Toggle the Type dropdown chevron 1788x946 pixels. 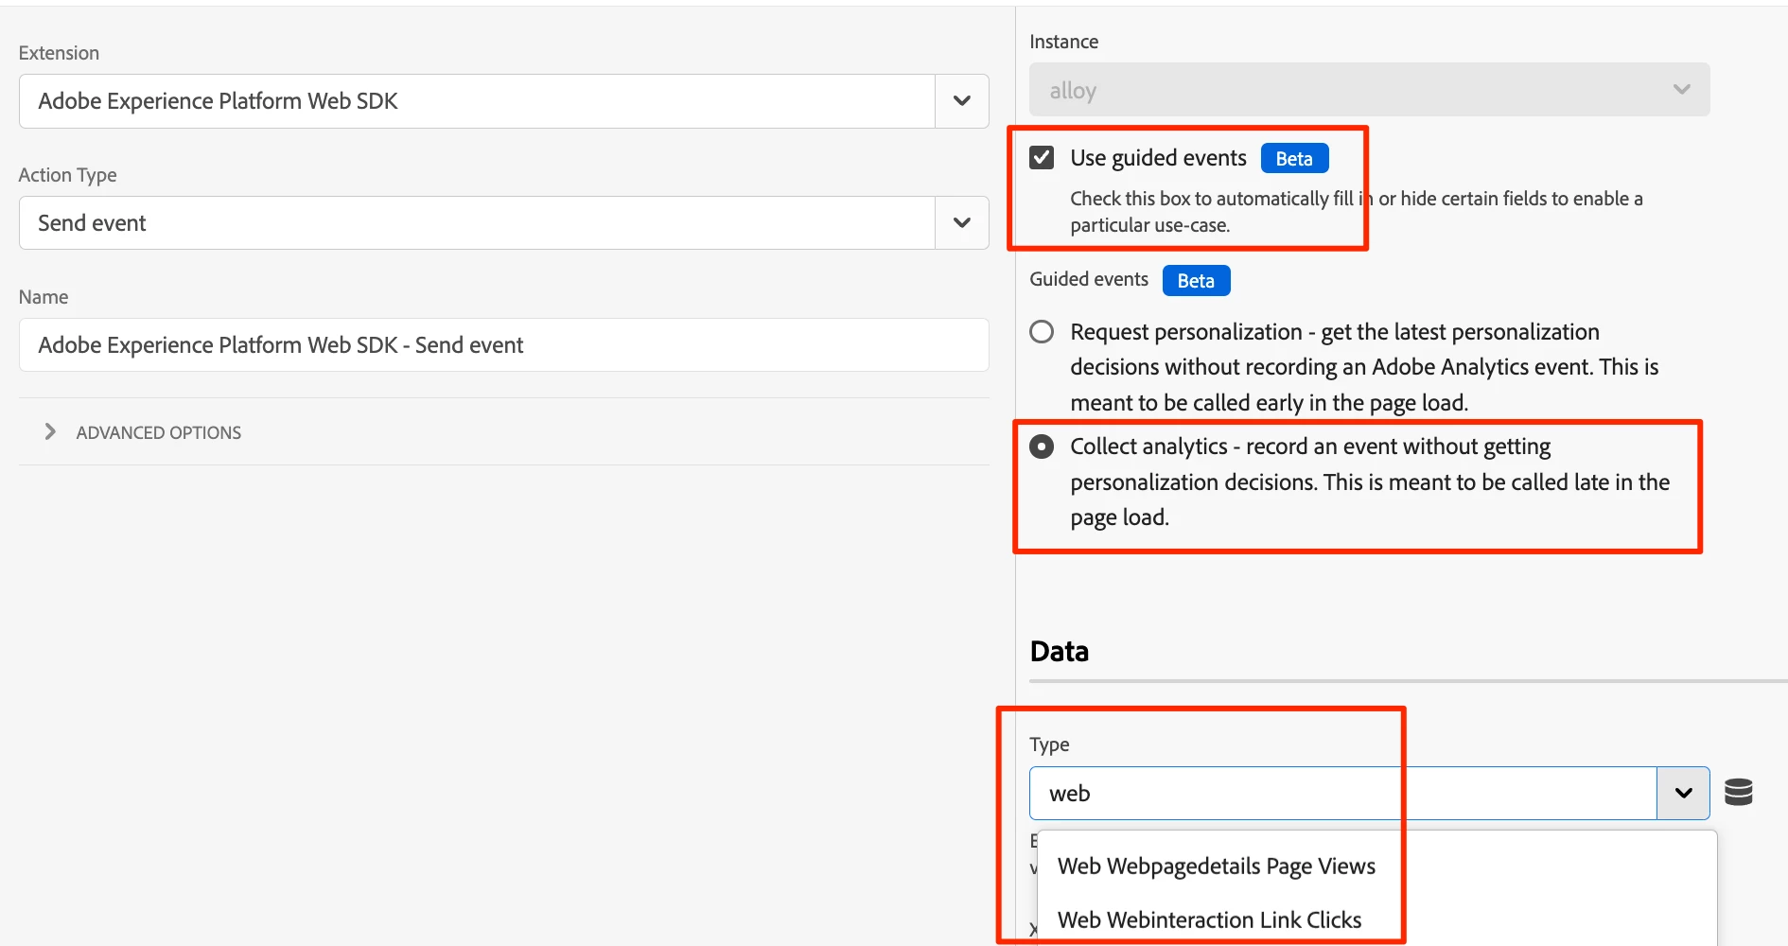[1683, 793]
